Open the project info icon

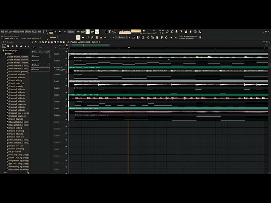point(195,32)
